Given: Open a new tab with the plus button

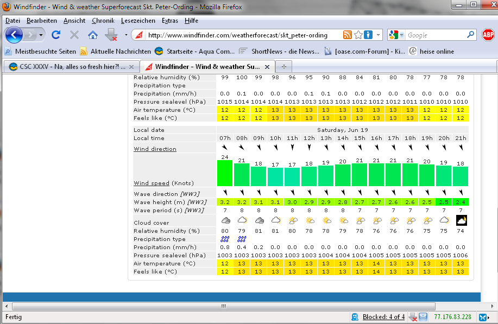Looking at the screenshot, I should (284, 67).
